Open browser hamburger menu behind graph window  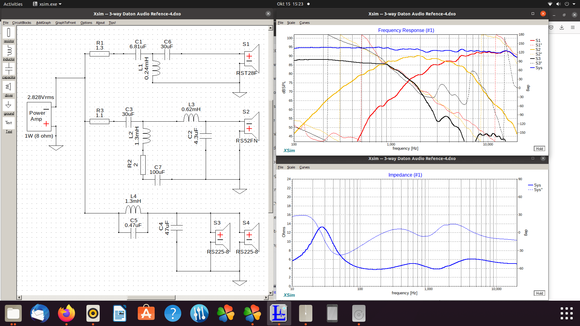click(x=573, y=27)
